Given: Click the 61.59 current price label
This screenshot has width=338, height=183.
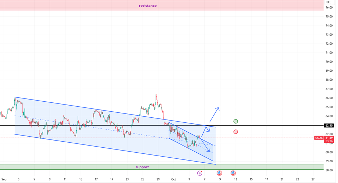Looking at the screenshot, I should pos(329,138).
